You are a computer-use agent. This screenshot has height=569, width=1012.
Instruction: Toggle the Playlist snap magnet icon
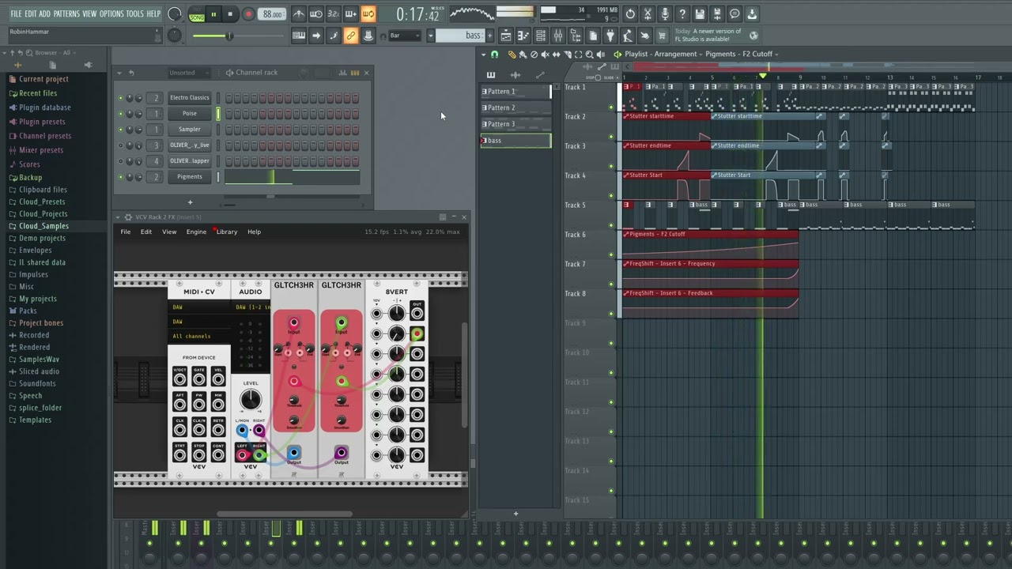pyautogui.click(x=495, y=55)
